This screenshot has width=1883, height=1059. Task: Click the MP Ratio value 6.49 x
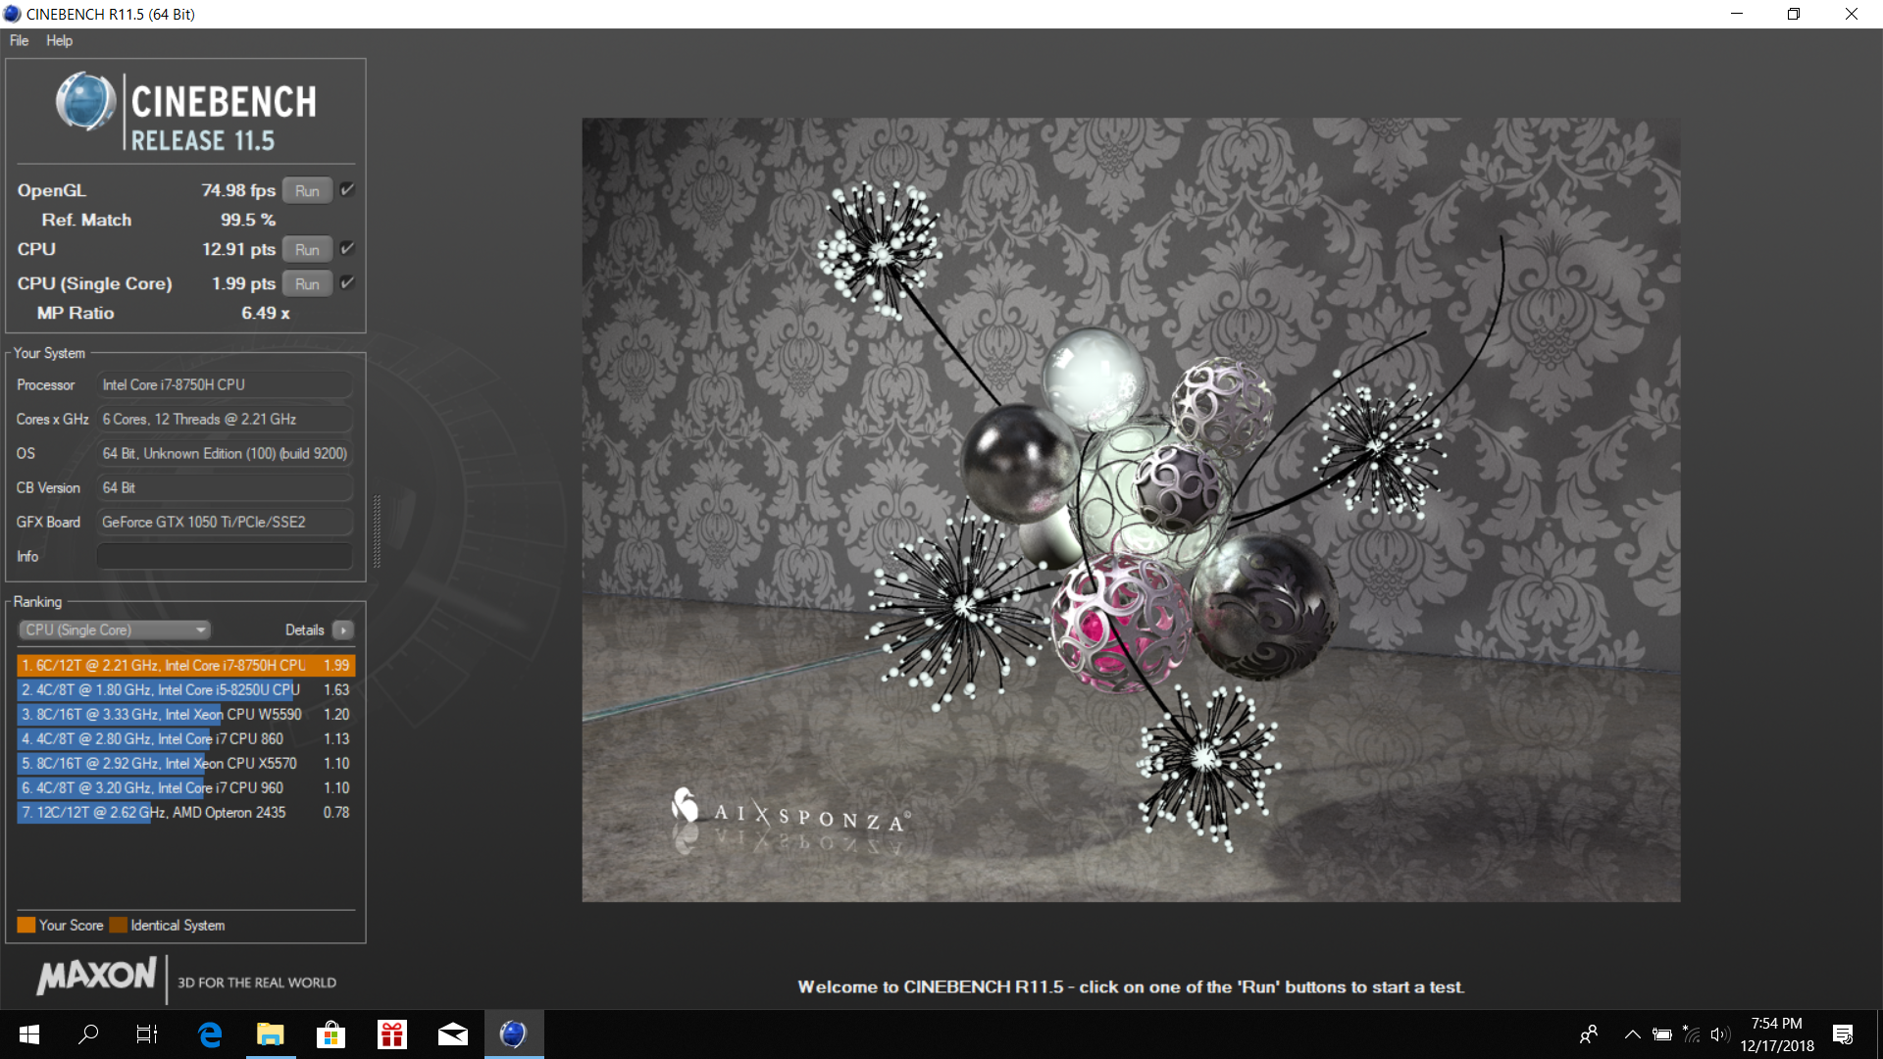[265, 313]
